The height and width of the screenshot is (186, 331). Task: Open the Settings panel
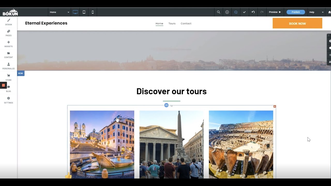coord(9,100)
